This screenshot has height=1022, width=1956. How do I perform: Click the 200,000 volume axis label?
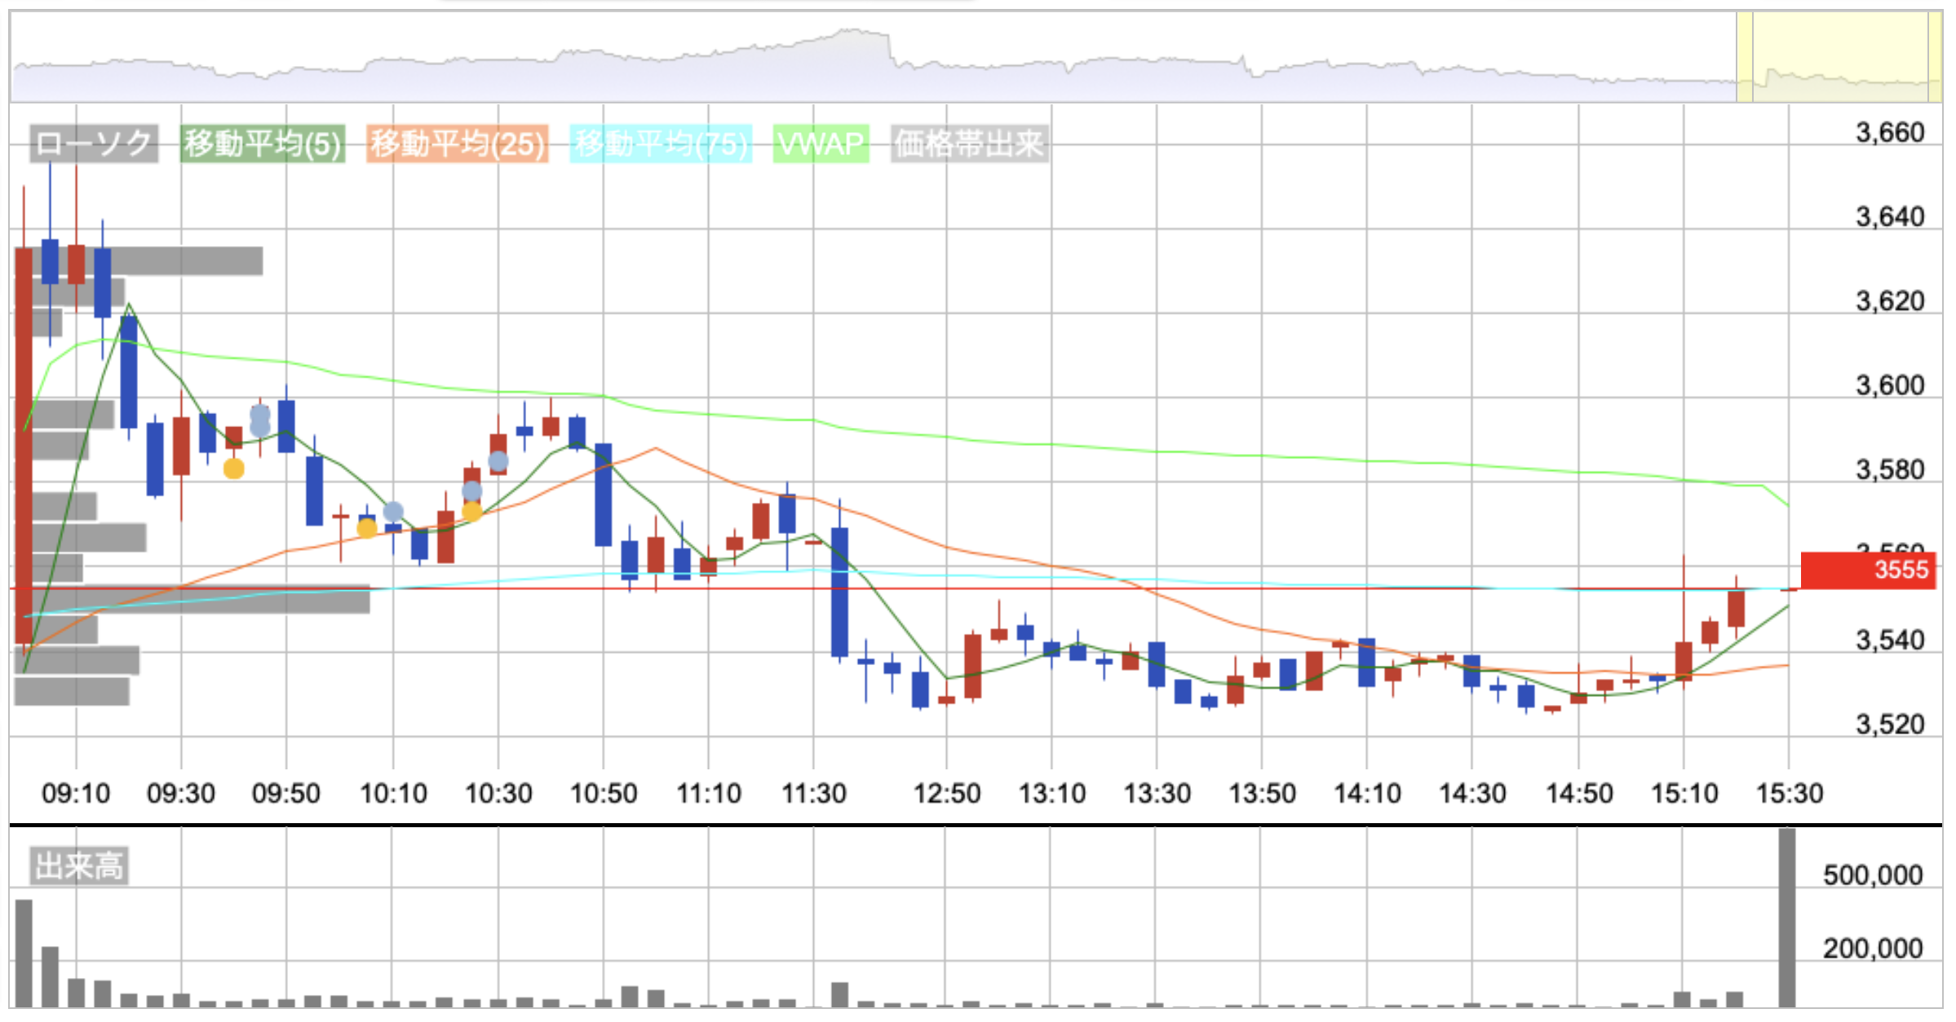coord(1873,949)
